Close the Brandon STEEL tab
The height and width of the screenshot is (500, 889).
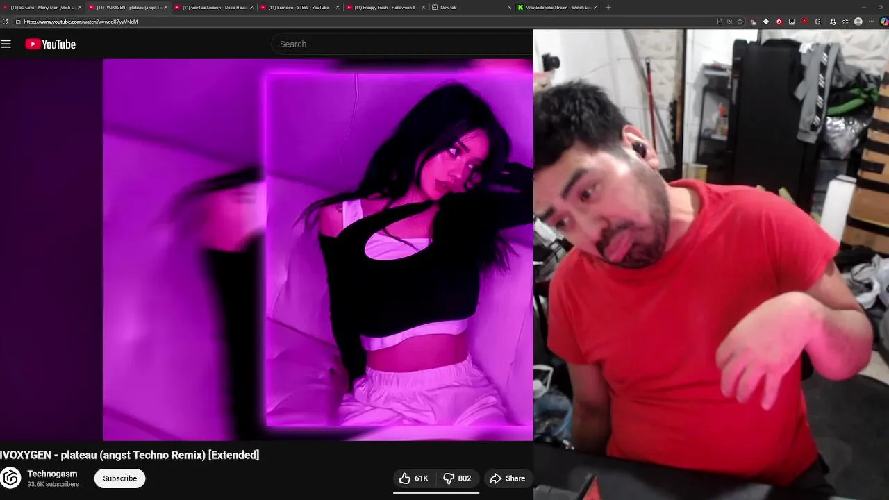pos(338,7)
